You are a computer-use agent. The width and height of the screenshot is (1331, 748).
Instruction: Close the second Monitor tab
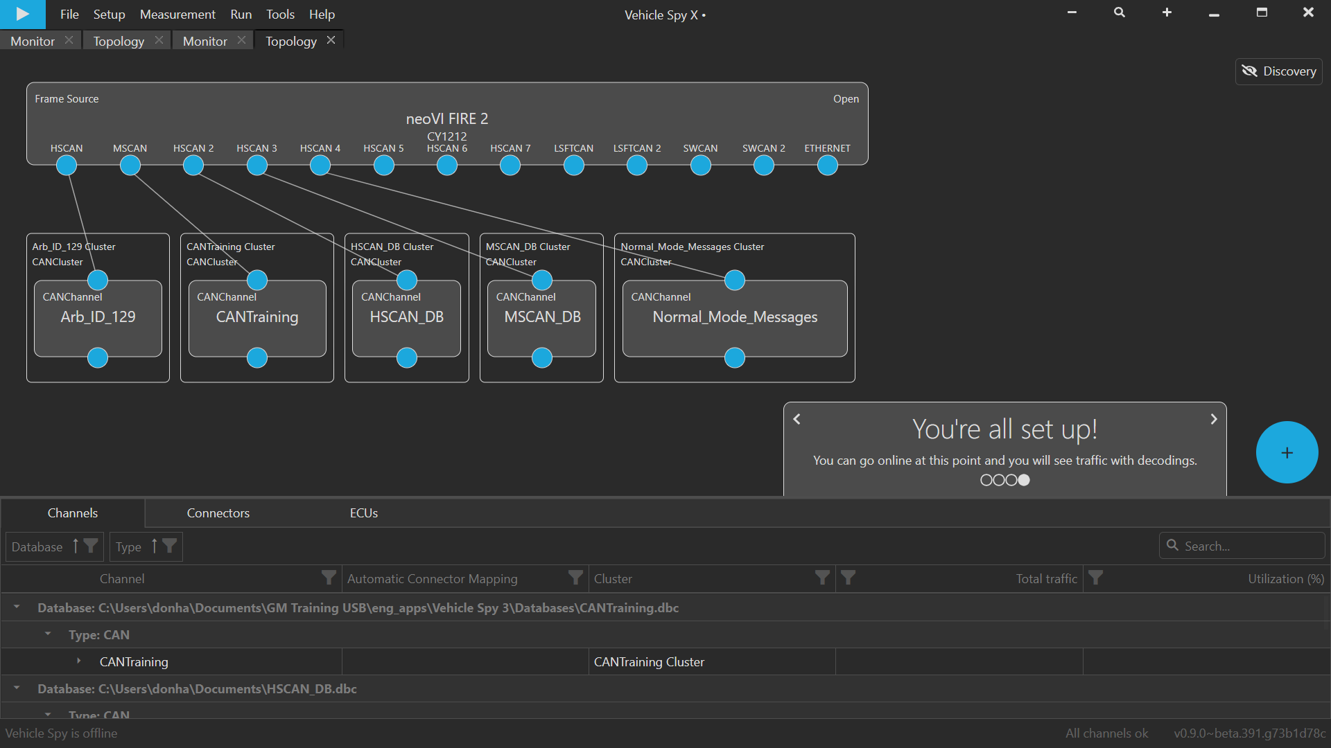pos(241,40)
